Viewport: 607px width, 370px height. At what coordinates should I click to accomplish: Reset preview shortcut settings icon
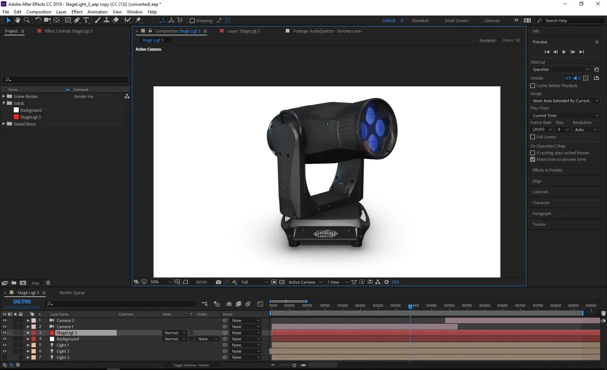[x=597, y=69]
